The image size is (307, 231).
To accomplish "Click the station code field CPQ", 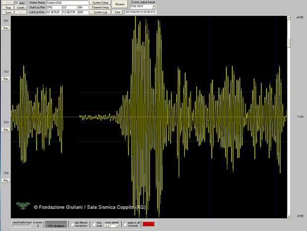I will [x=54, y=7].
